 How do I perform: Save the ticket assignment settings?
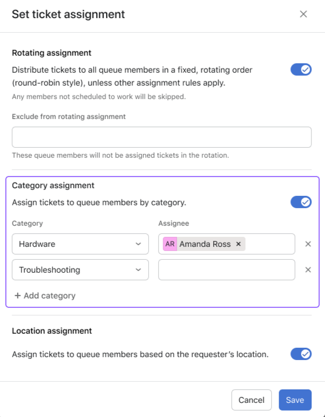click(295, 400)
